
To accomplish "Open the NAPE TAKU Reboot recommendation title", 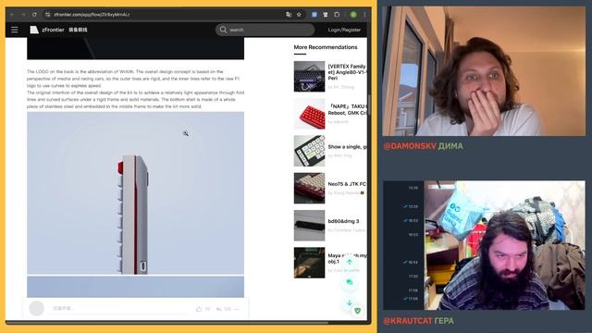I will click(348, 109).
